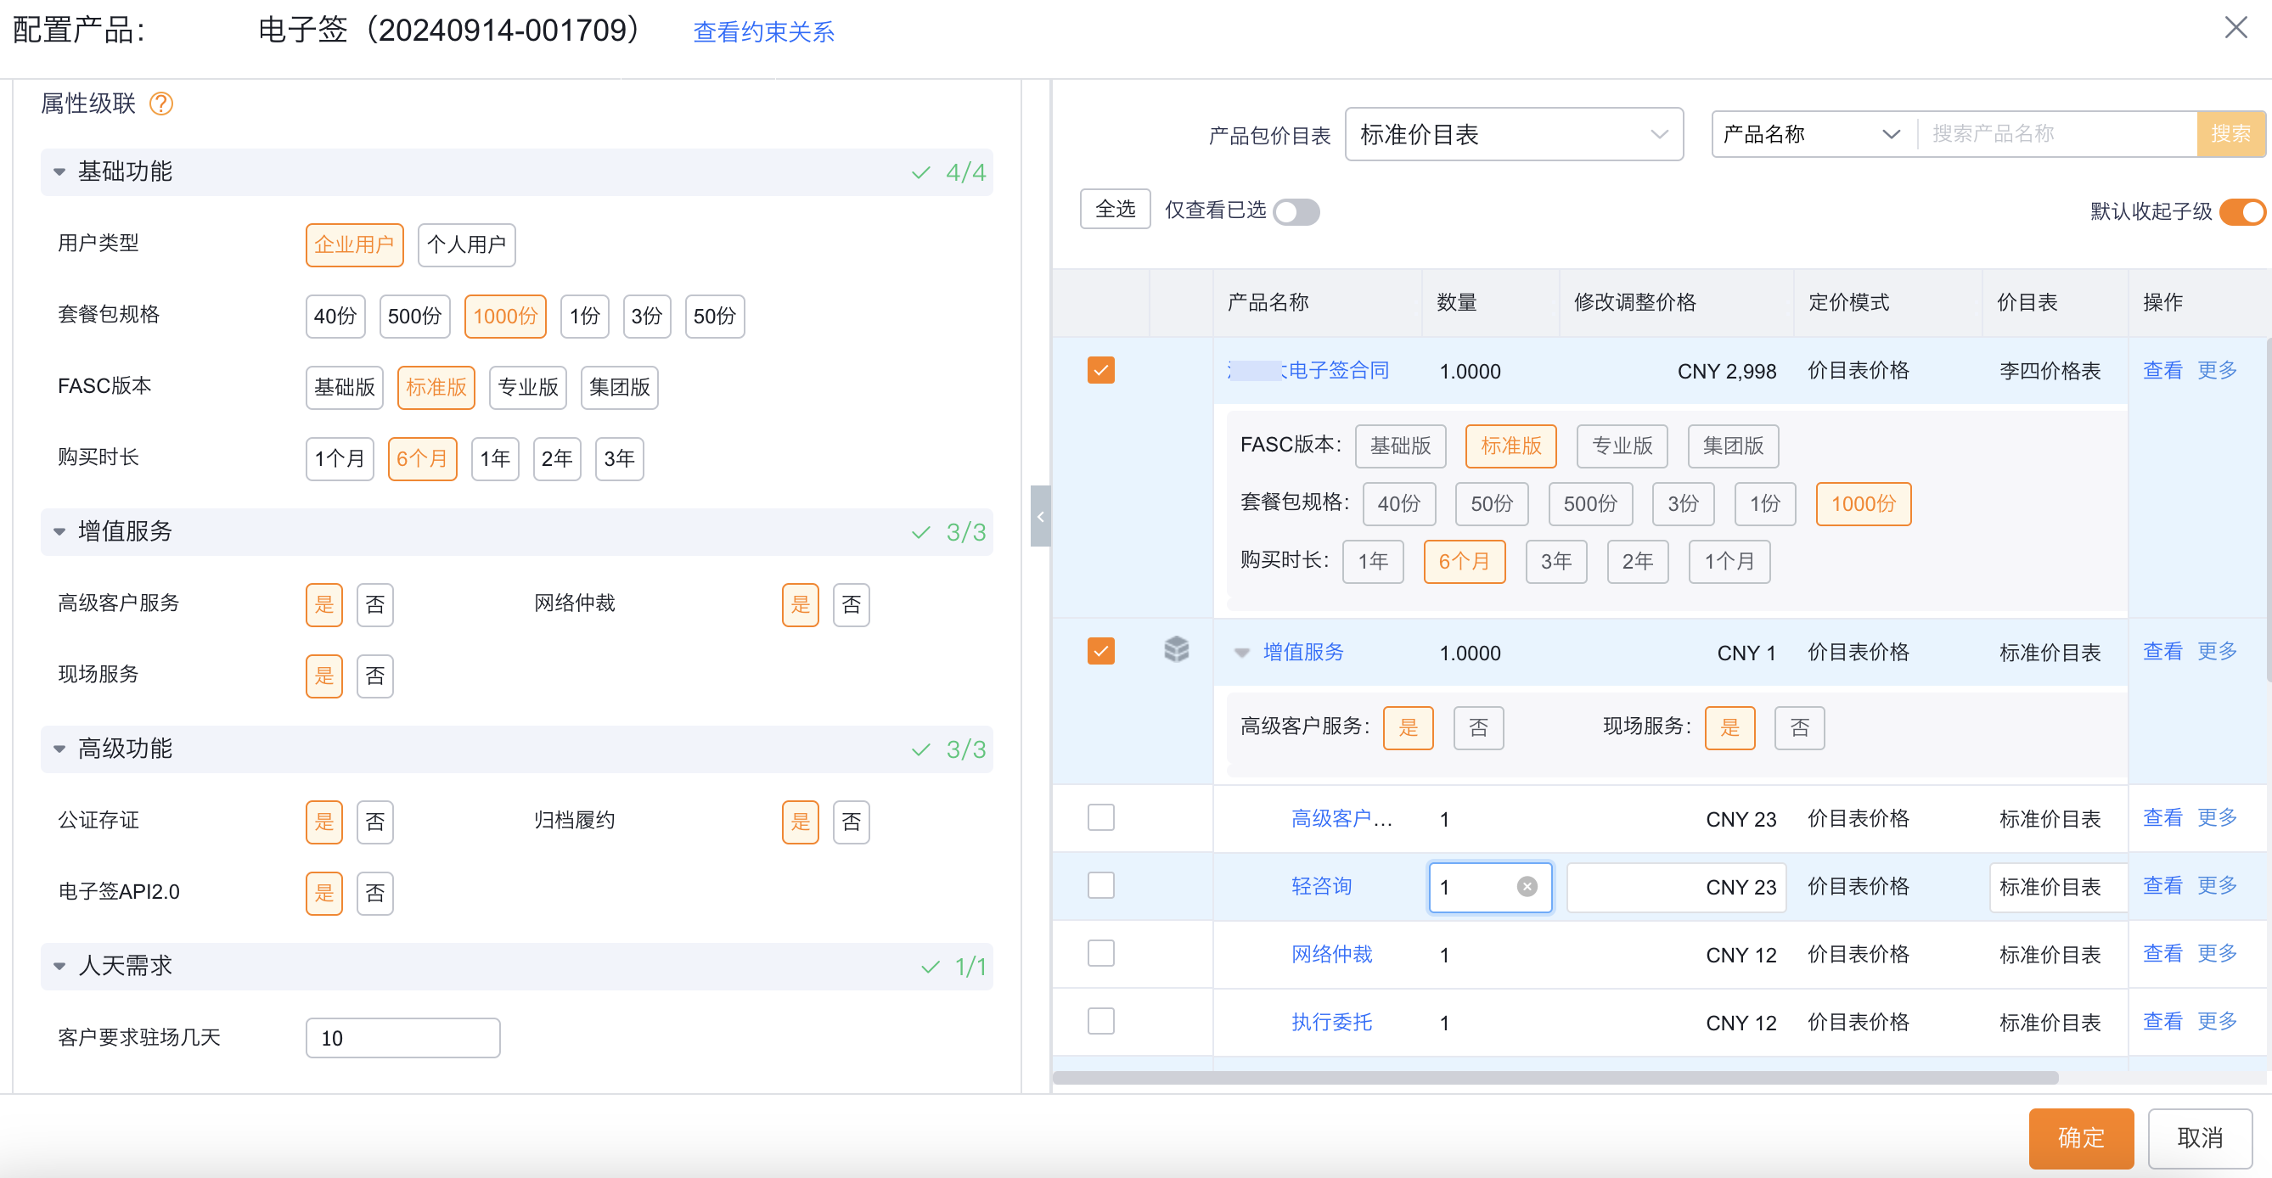Click the 搜索 button
Viewport: 2272px width, 1178px height.
2230,134
